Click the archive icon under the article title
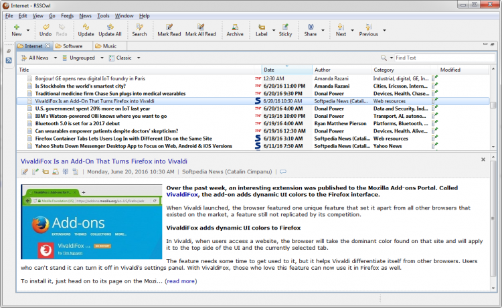Screen dimensions: 502x308 coord(56,171)
